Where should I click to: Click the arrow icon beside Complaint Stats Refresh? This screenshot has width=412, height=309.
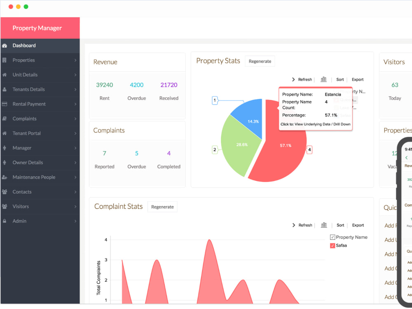point(293,225)
